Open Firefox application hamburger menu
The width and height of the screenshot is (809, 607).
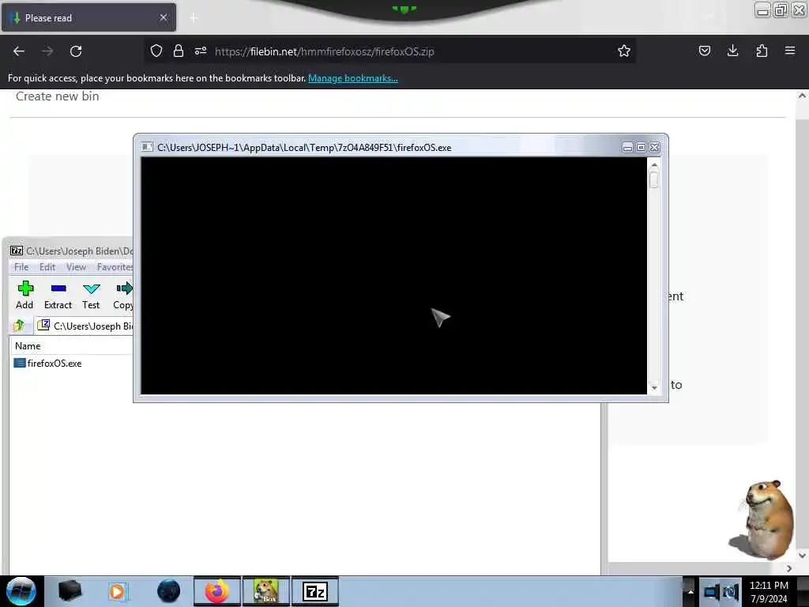[x=790, y=51]
